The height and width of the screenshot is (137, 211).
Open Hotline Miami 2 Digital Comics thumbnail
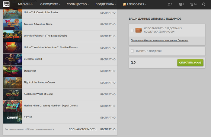12,106
